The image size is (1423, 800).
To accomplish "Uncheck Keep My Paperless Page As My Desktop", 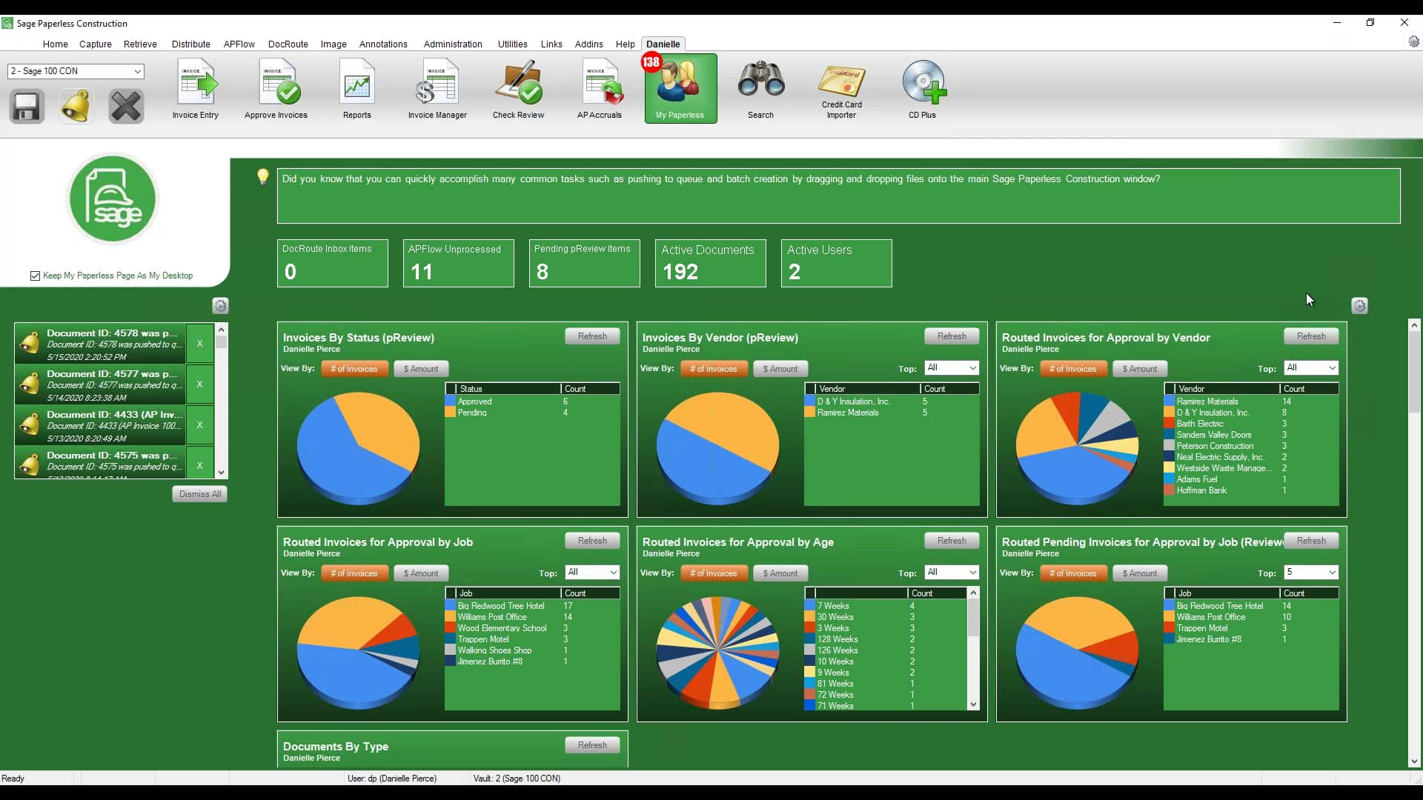I will click(x=35, y=276).
